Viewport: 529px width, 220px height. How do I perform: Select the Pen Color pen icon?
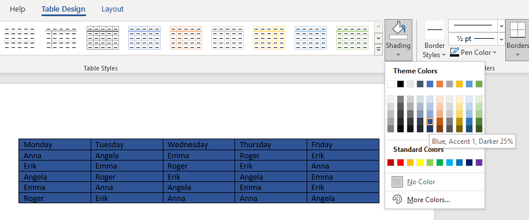455,53
